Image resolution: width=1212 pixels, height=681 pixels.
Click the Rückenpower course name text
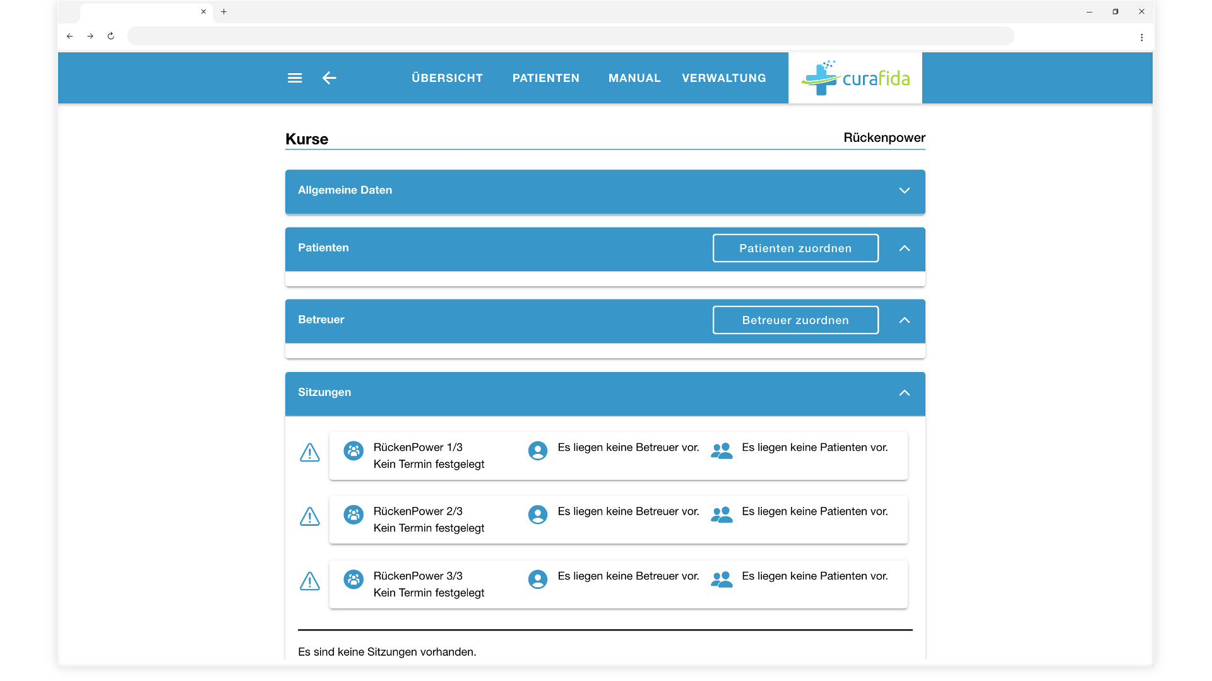coord(884,137)
